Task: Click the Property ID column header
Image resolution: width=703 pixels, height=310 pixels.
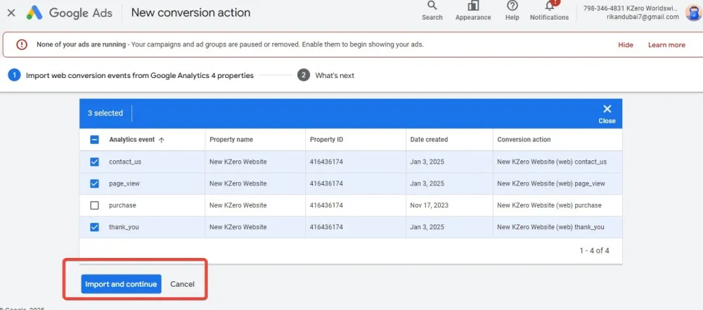Action: coord(326,139)
